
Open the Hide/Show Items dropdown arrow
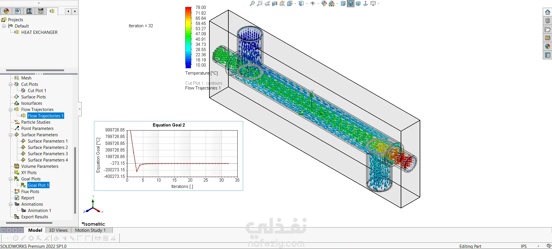pyautogui.click(x=318, y=3)
